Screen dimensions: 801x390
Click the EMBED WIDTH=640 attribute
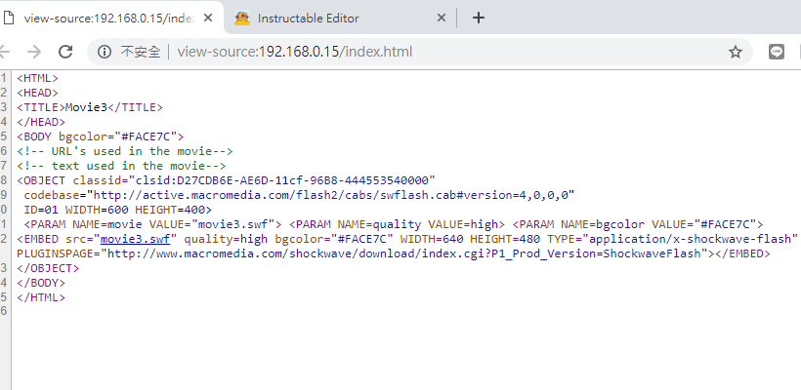click(x=432, y=239)
